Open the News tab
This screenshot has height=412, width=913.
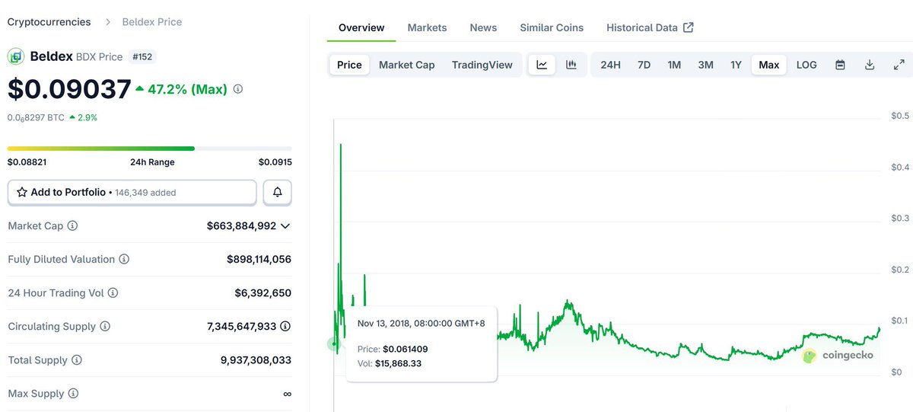pyautogui.click(x=483, y=27)
